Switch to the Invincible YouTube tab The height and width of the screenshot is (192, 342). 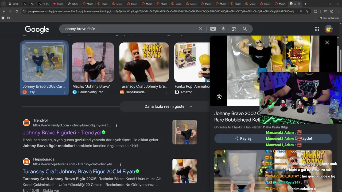click(58, 4)
